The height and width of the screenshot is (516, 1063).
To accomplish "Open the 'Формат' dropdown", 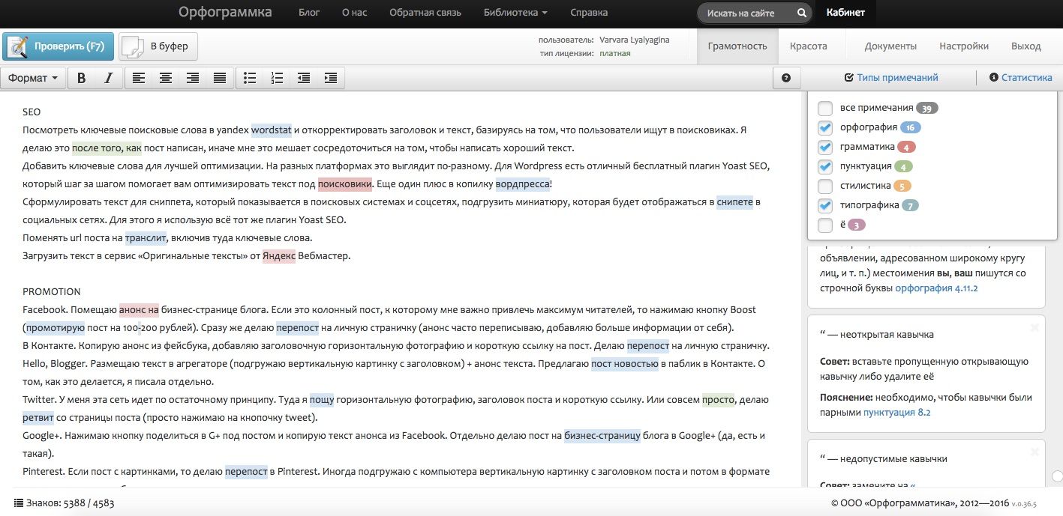I will pos(34,78).
